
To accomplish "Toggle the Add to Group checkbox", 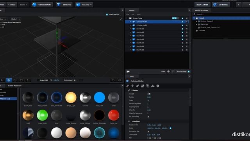I will pyautogui.click(x=189, y=71).
